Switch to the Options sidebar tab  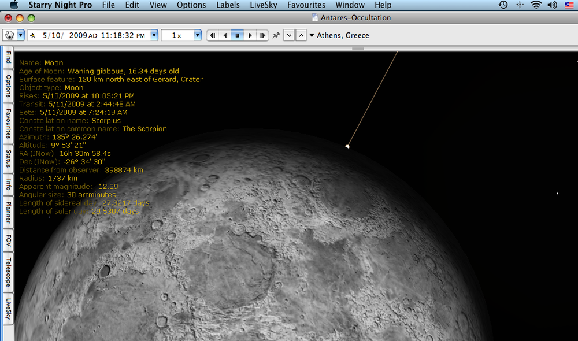tap(8, 87)
